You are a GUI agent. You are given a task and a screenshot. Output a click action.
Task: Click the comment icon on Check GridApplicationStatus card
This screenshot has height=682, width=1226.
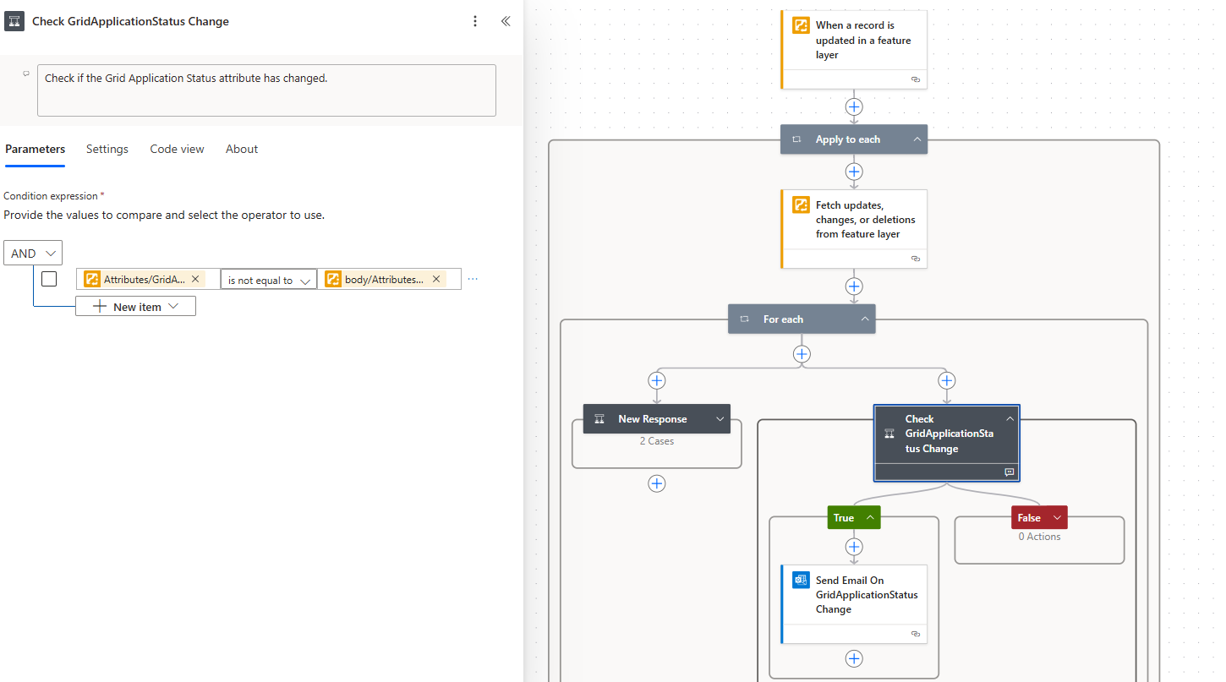(x=1009, y=472)
